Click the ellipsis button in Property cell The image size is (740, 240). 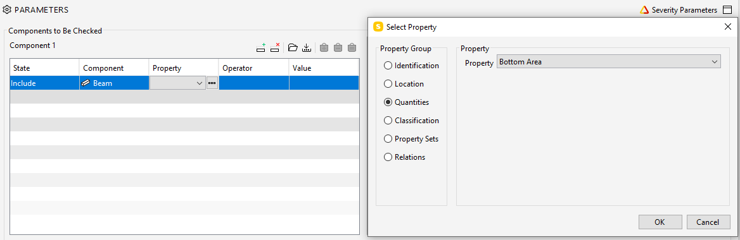(x=212, y=83)
